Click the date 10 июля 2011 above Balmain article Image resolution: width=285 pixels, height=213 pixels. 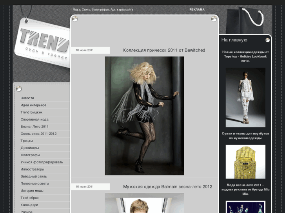click(85, 187)
